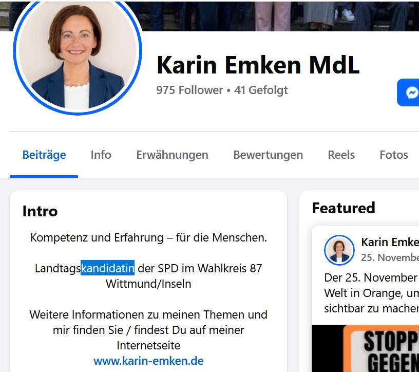The width and height of the screenshot is (419, 372).
Task: Click the Karin Emken name in the Featured post
Action: 390,242
